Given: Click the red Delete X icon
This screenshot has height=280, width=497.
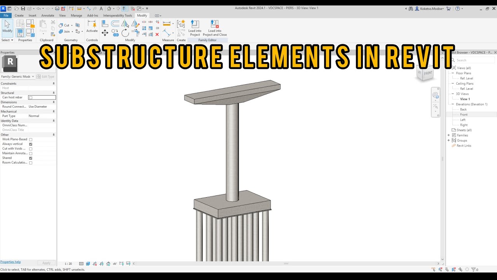Looking at the screenshot, I should pyautogui.click(x=157, y=34).
